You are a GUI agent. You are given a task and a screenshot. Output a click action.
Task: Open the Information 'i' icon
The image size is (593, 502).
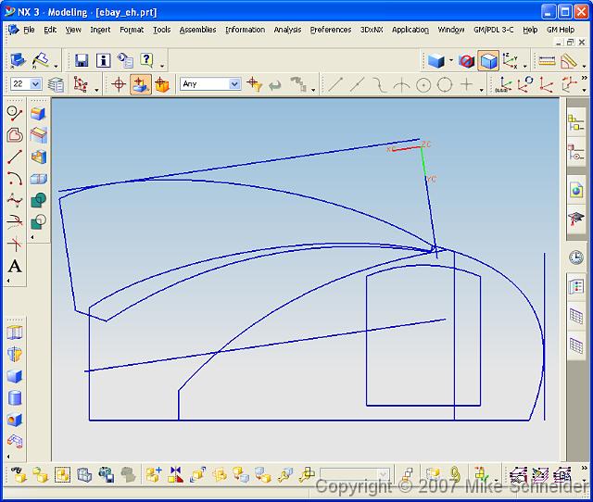coord(103,60)
